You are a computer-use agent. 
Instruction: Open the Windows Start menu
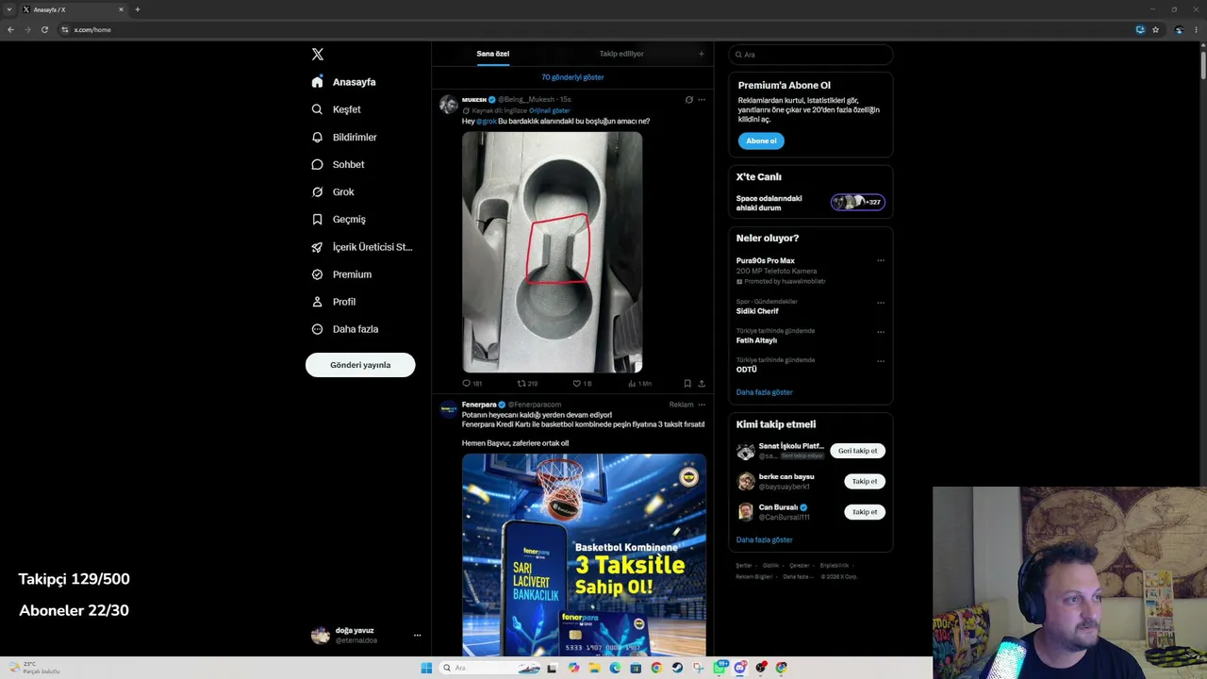coord(426,668)
